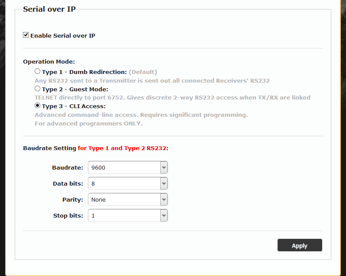The height and width of the screenshot is (276, 346).
Task: Click the arrow on the Baudrate combo box
Action: click(x=164, y=167)
